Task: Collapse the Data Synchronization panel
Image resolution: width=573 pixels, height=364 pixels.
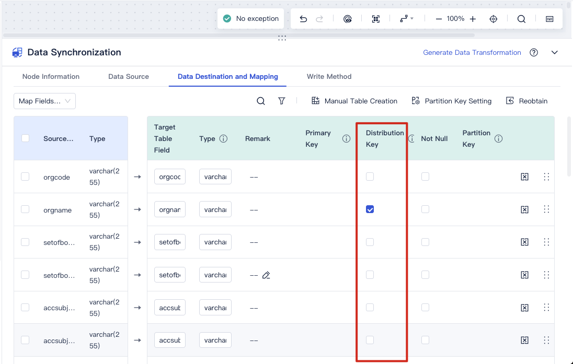Action: coord(554,53)
